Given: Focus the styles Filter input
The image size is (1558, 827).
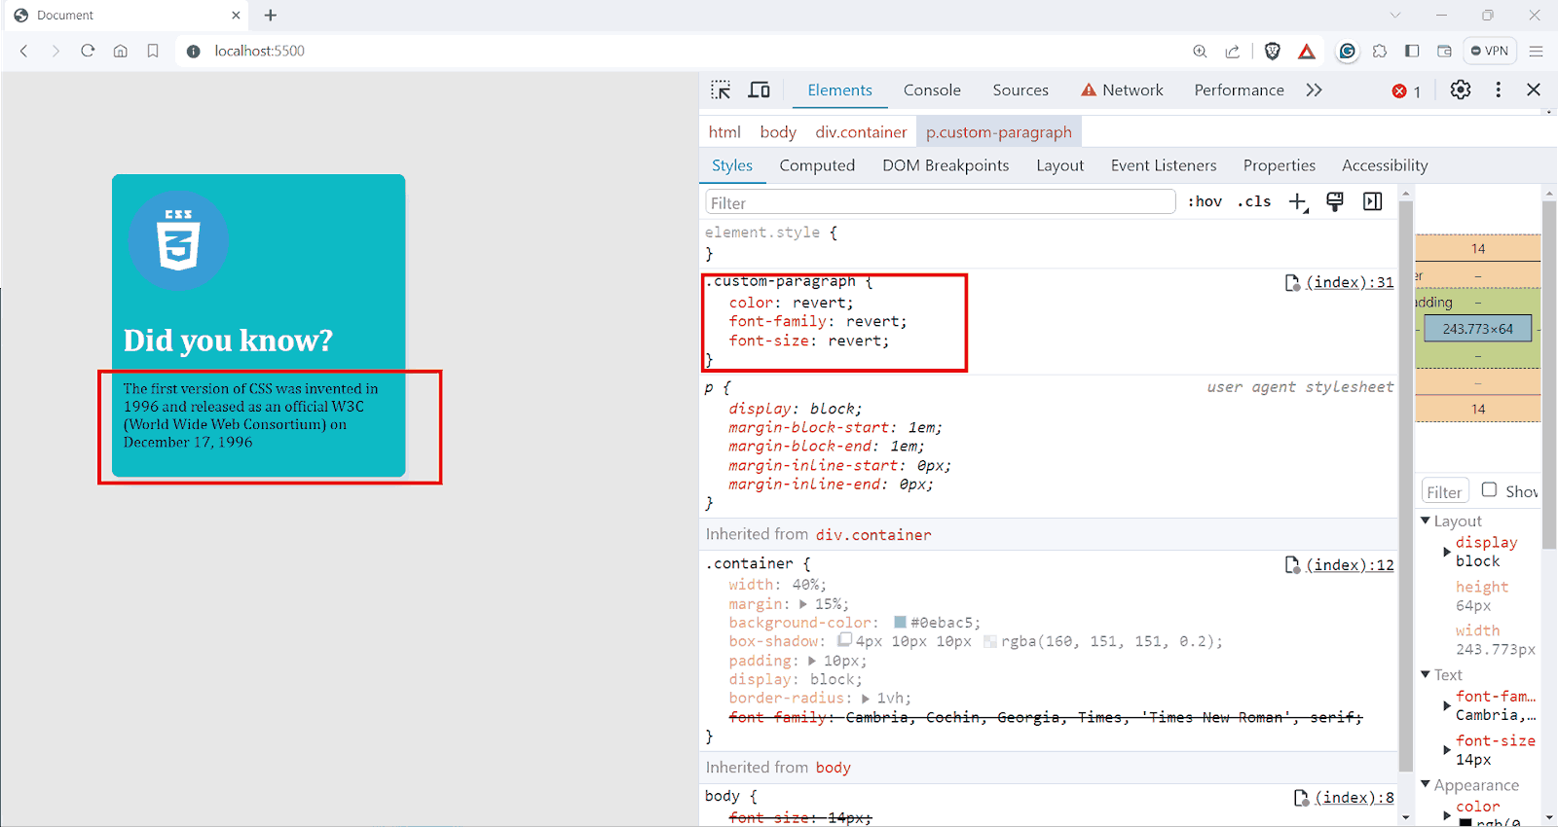Looking at the screenshot, I should pos(940,202).
